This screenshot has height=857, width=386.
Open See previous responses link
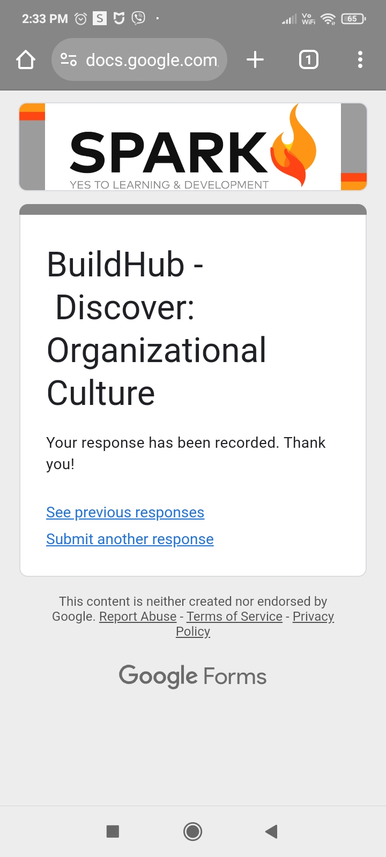[x=125, y=513]
